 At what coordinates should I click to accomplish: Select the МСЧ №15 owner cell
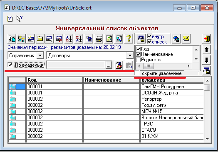(172, 111)
